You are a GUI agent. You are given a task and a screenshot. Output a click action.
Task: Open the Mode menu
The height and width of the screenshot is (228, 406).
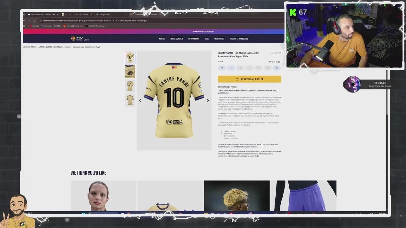pos(206,39)
